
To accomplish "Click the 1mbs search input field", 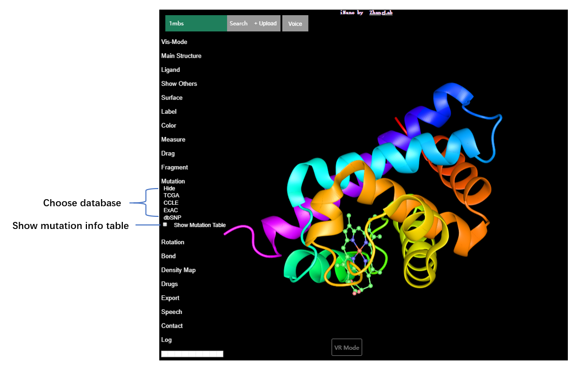I will pos(196,24).
